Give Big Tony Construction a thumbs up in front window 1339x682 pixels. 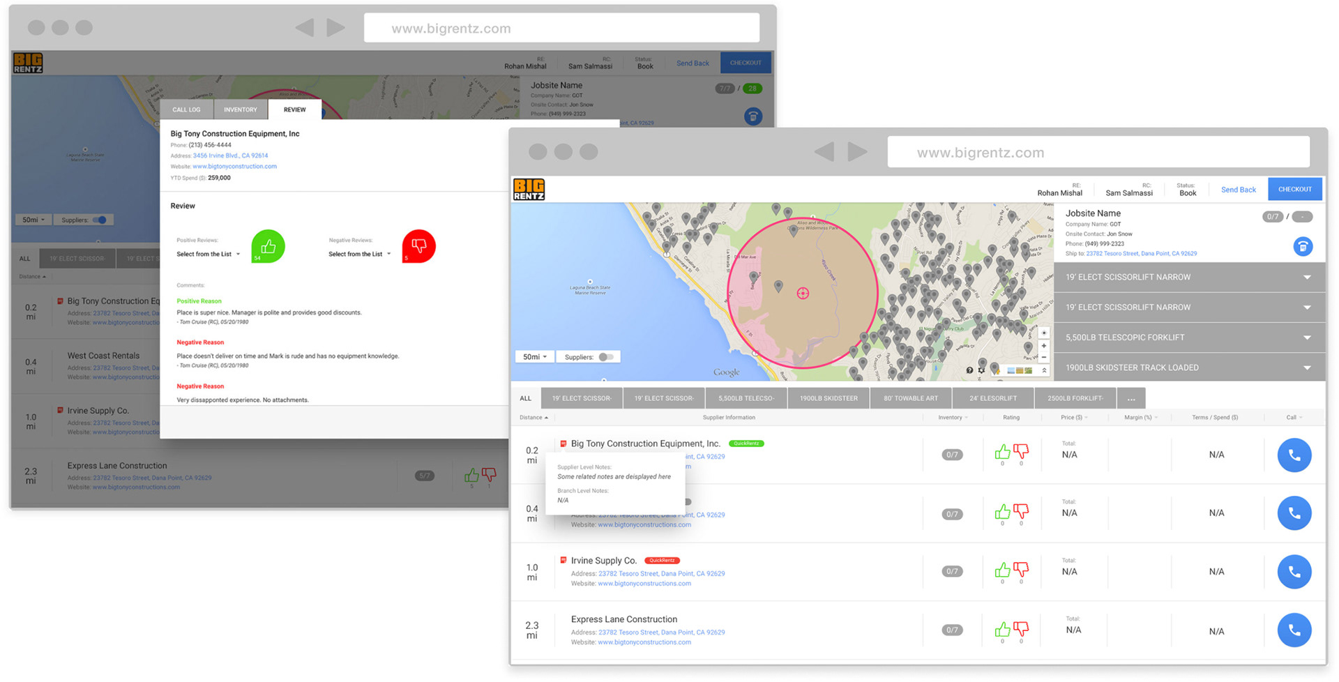[x=1002, y=452]
